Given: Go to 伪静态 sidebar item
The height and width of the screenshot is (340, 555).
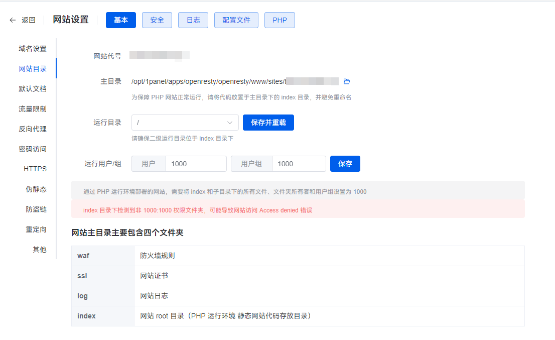Looking at the screenshot, I should point(36,189).
